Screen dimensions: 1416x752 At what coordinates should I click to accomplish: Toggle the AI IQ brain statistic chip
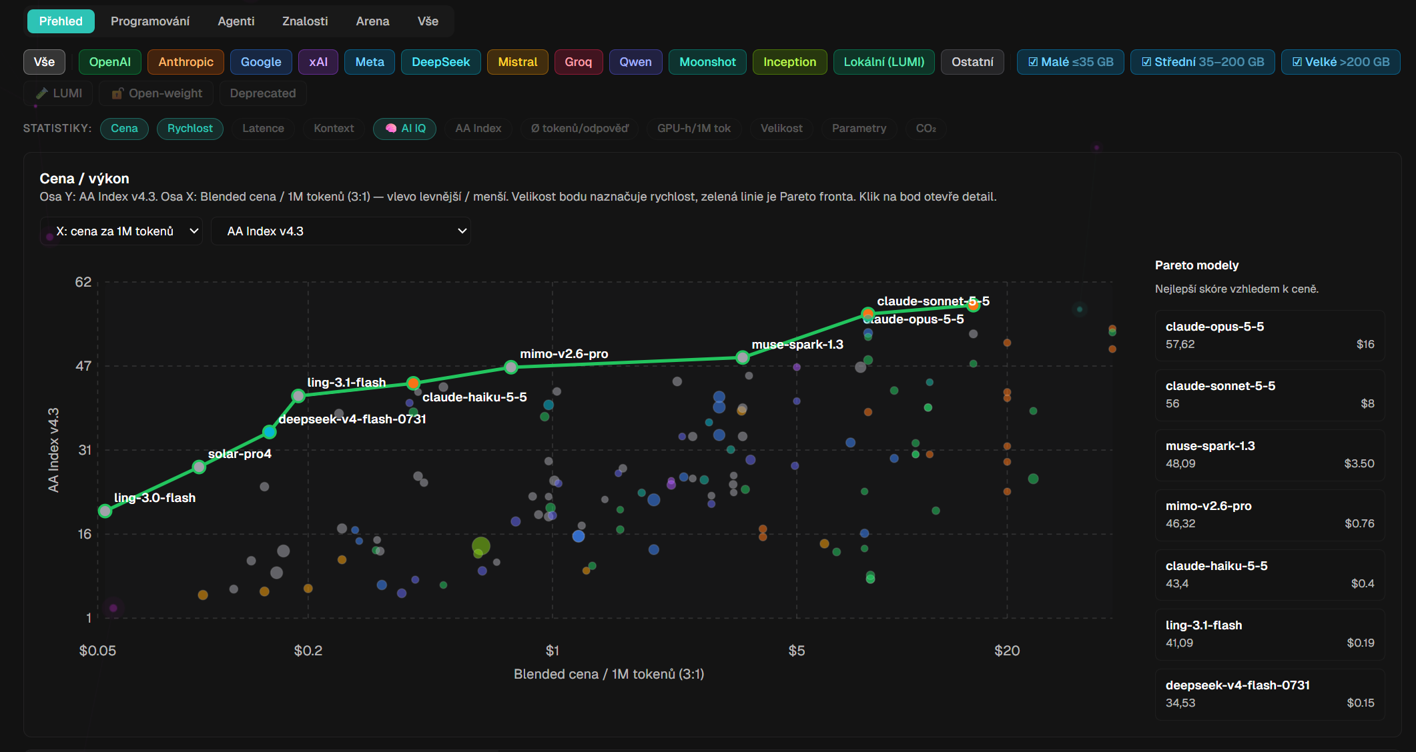point(404,129)
